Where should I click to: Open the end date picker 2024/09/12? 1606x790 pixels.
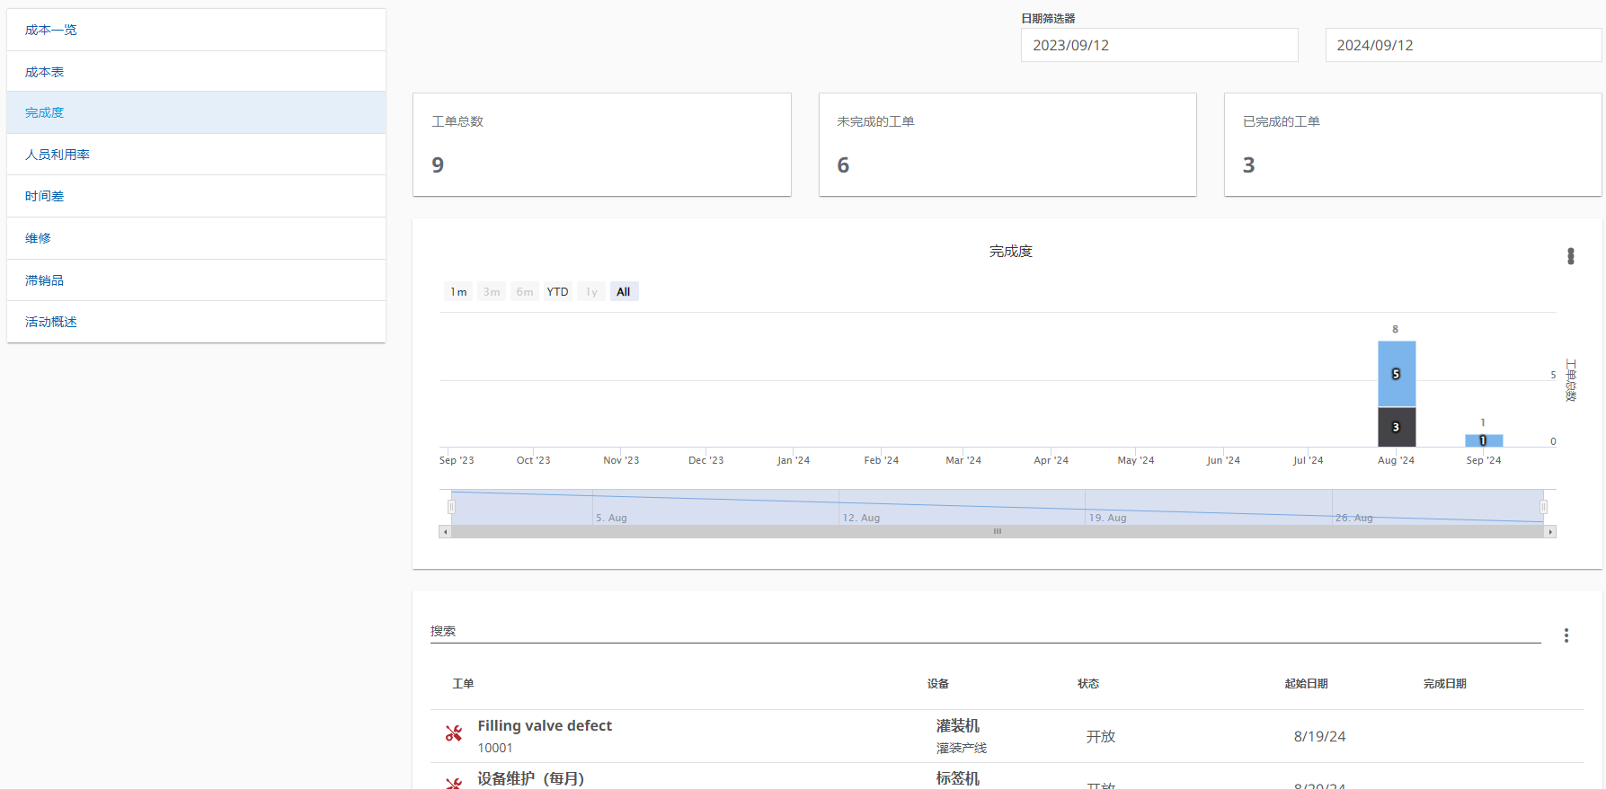click(x=1462, y=45)
